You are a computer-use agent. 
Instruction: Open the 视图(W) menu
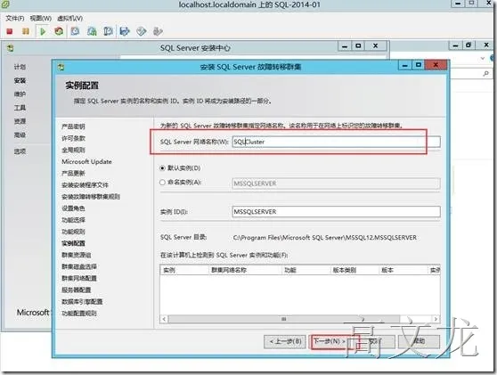41,19
